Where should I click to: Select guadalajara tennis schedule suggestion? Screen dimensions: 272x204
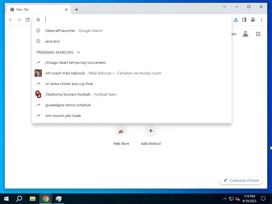click(132, 105)
